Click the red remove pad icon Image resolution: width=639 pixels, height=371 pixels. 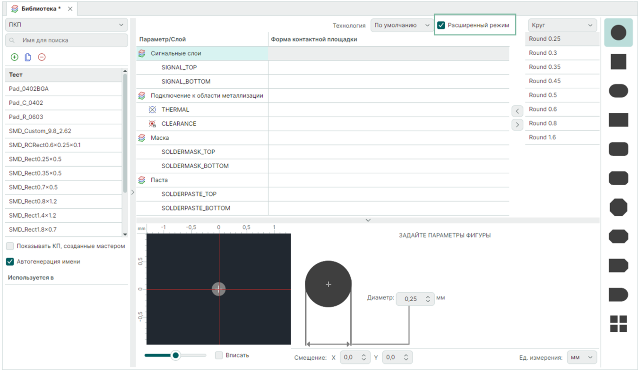42,57
